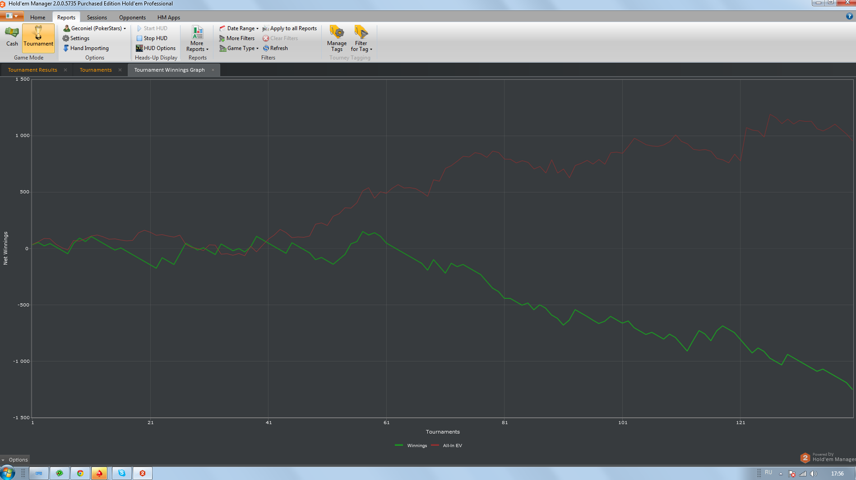This screenshot has height=480, width=856.
Task: Click More Filters button
Action: coord(237,38)
